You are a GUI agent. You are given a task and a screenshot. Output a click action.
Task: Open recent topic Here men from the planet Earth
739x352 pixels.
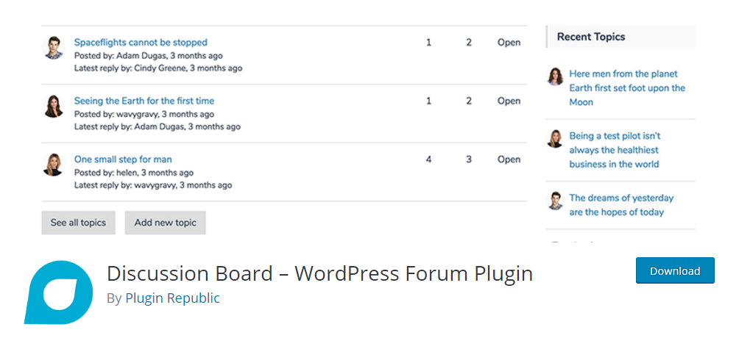627,88
